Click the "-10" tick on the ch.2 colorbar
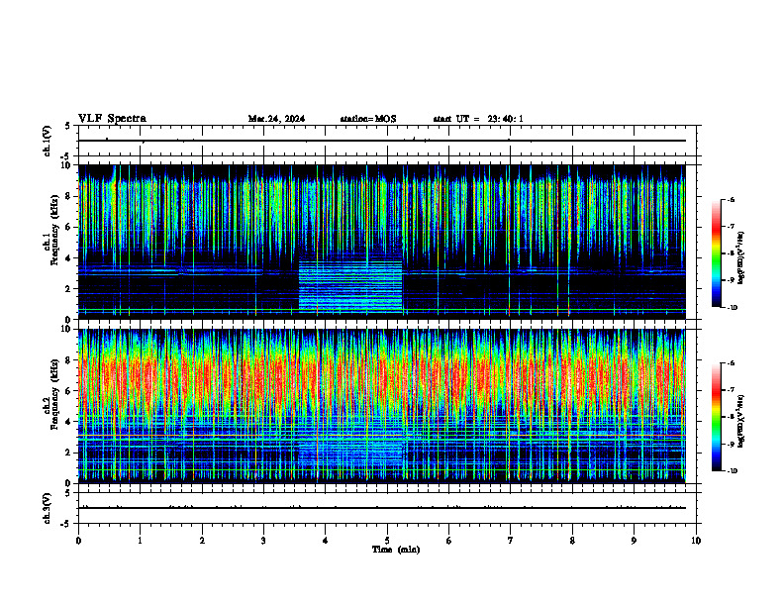This screenshot has width=784, height=606. pos(732,471)
